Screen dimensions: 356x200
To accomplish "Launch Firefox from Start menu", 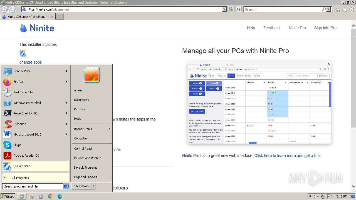I will click(36, 82).
